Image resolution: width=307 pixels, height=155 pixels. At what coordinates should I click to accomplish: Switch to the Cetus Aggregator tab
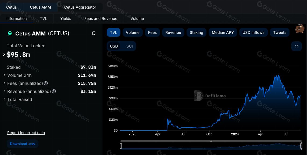point(80,7)
